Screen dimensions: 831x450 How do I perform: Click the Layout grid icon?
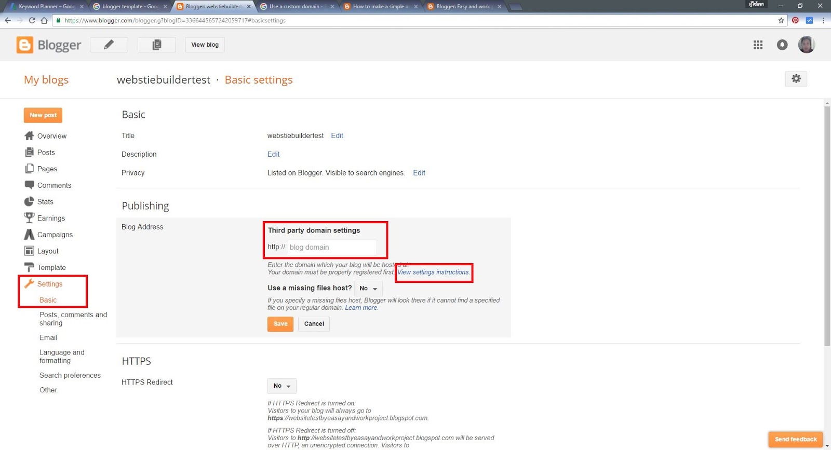29,251
